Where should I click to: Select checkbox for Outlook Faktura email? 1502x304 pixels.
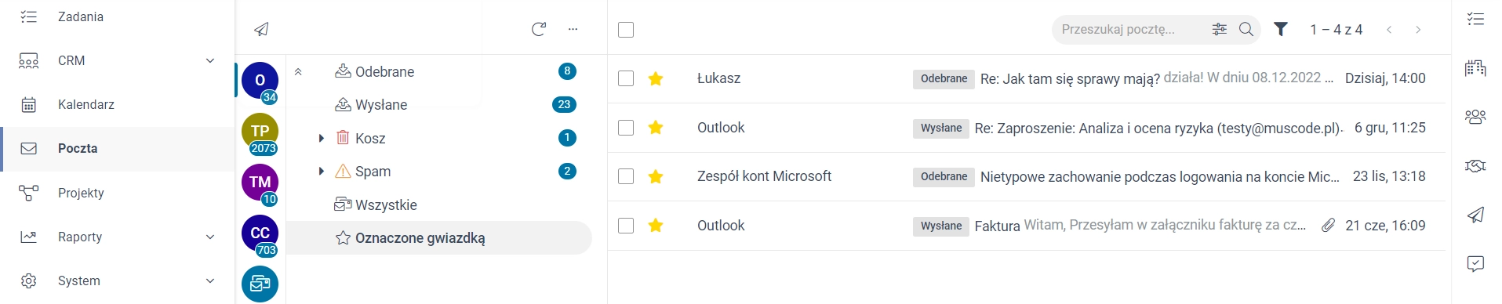click(x=626, y=226)
